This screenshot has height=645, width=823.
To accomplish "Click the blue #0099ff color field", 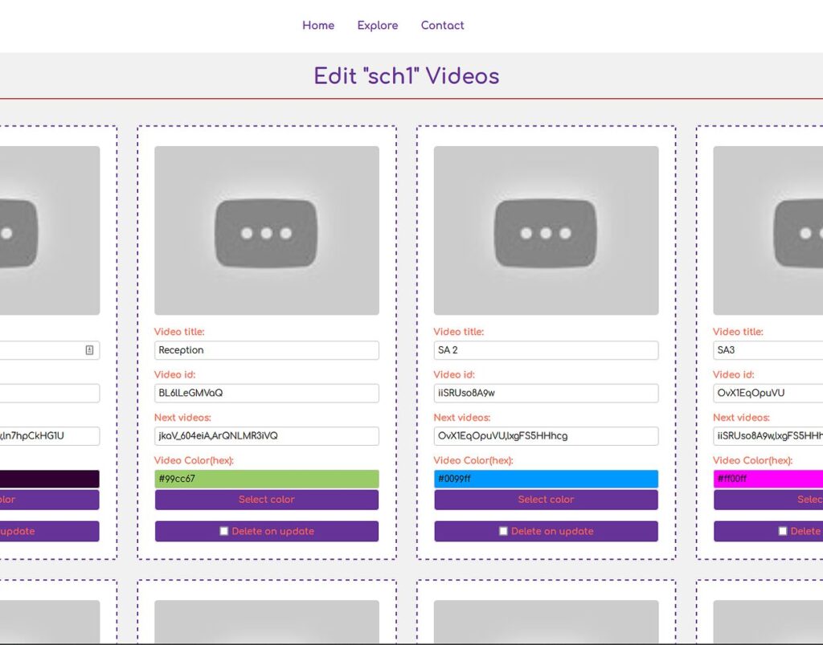I will pyautogui.click(x=546, y=479).
